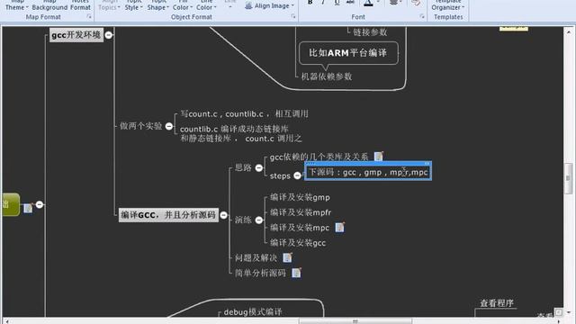
Task: Collapse the 编译GCC,并且分析源码 topic
Action: tap(224, 215)
